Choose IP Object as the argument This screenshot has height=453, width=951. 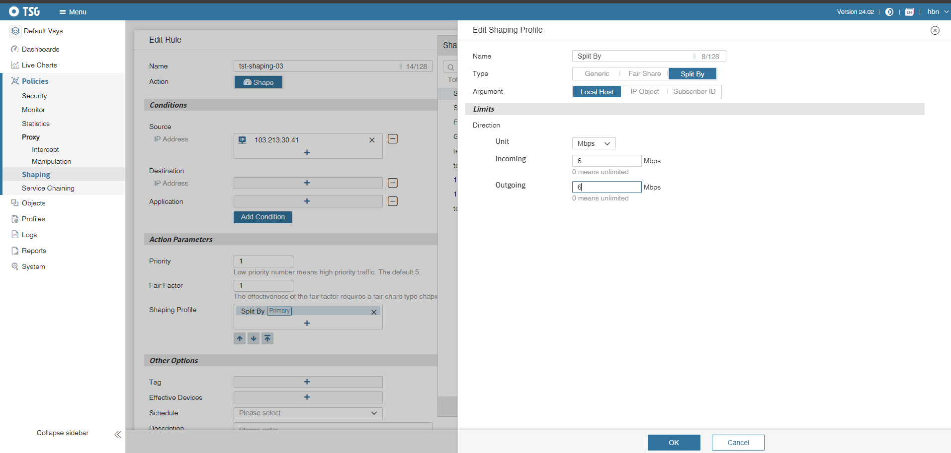click(x=644, y=92)
